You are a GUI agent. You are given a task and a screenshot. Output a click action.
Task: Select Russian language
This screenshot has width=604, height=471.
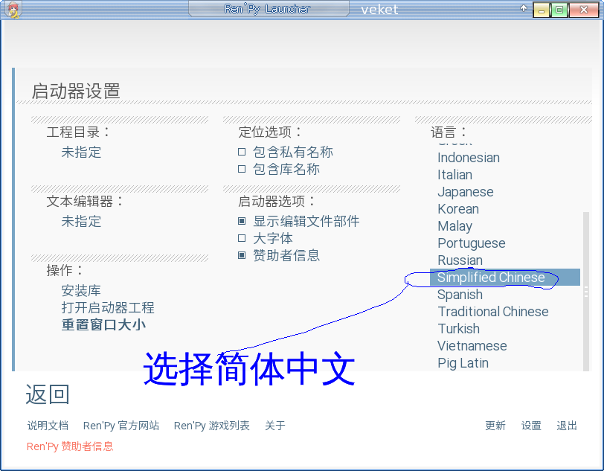pyautogui.click(x=460, y=260)
